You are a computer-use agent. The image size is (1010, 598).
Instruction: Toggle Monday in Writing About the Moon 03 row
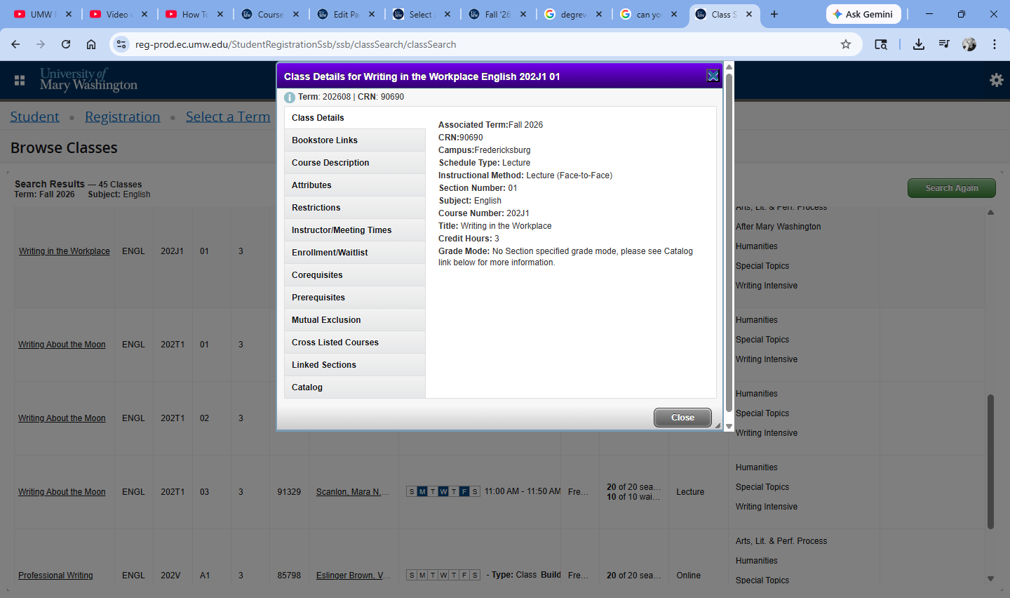point(422,492)
